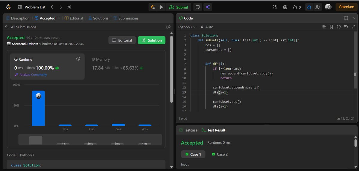Click the 'curSubset.pop()' code line
359x171 pixels.
click(227, 102)
